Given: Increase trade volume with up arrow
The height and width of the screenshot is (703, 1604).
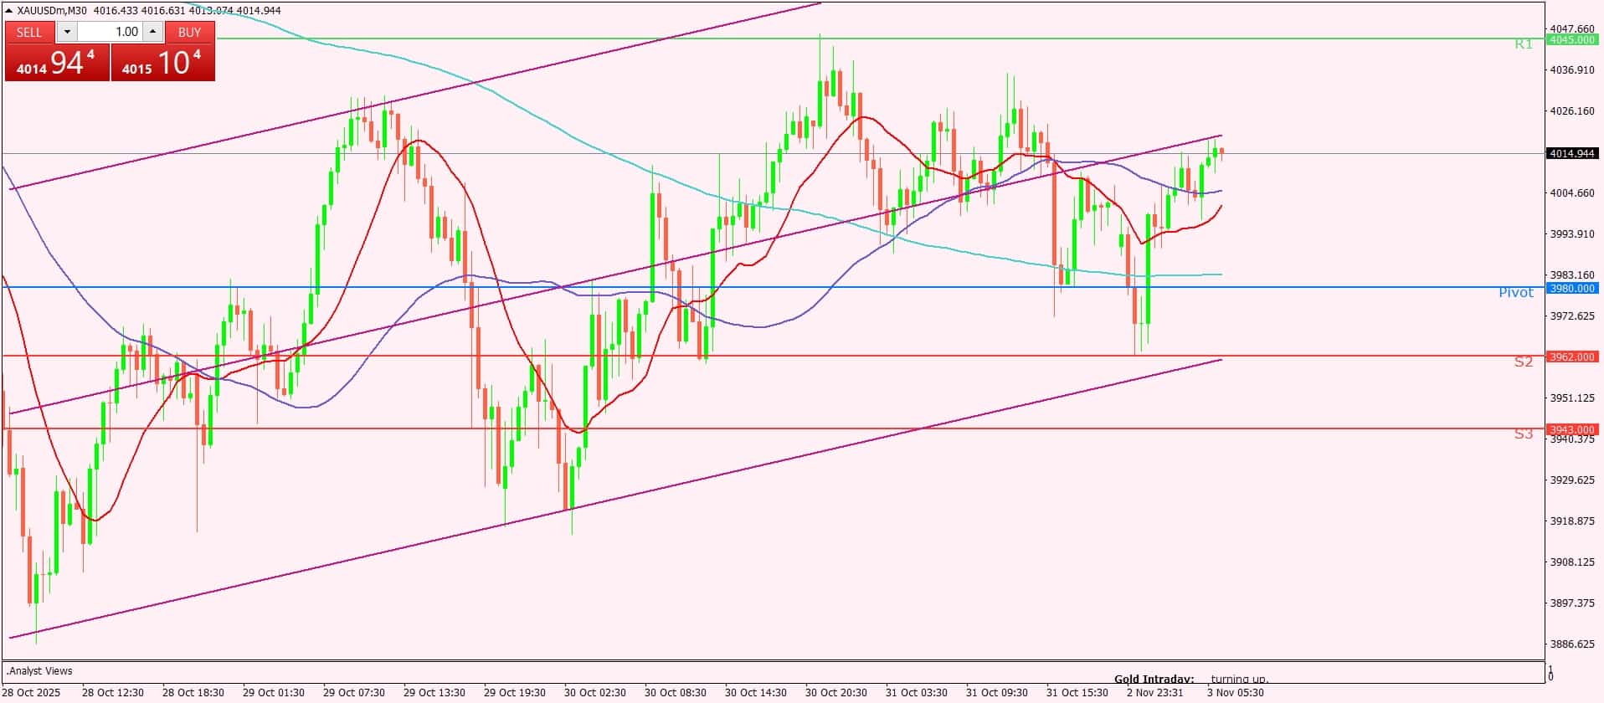Looking at the screenshot, I should pyautogui.click(x=152, y=32).
